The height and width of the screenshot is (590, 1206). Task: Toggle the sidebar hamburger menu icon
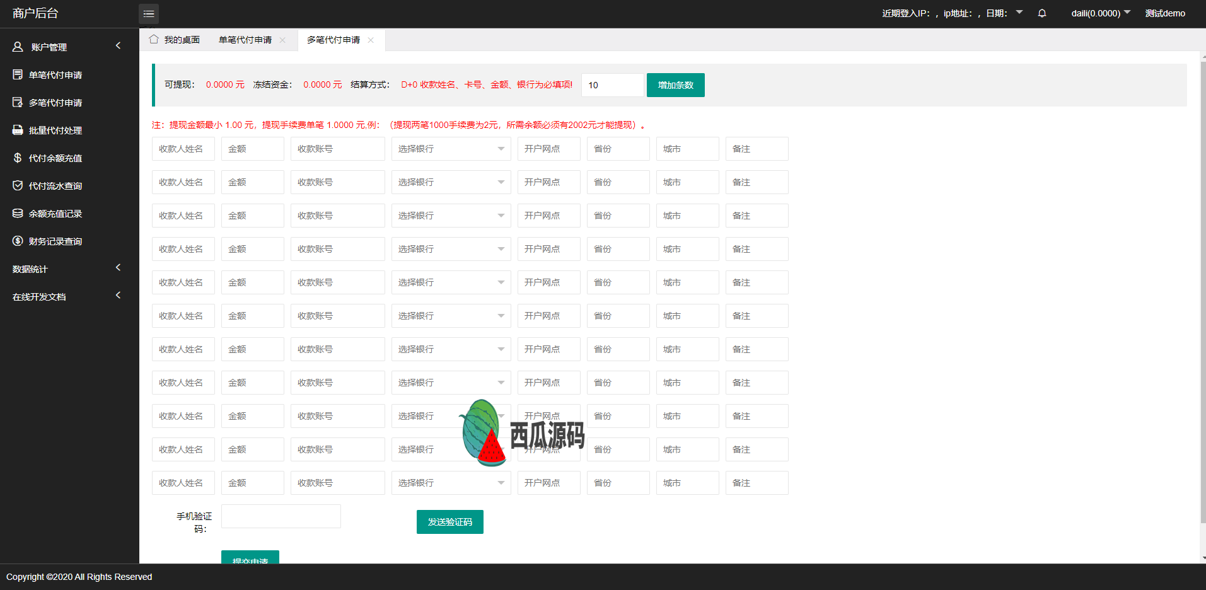149,13
